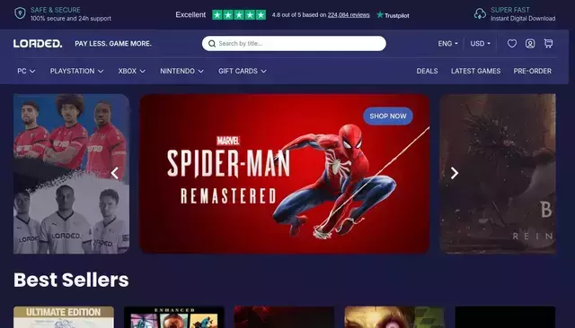Click the Trustpilot logo

pyautogui.click(x=393, y=15)
